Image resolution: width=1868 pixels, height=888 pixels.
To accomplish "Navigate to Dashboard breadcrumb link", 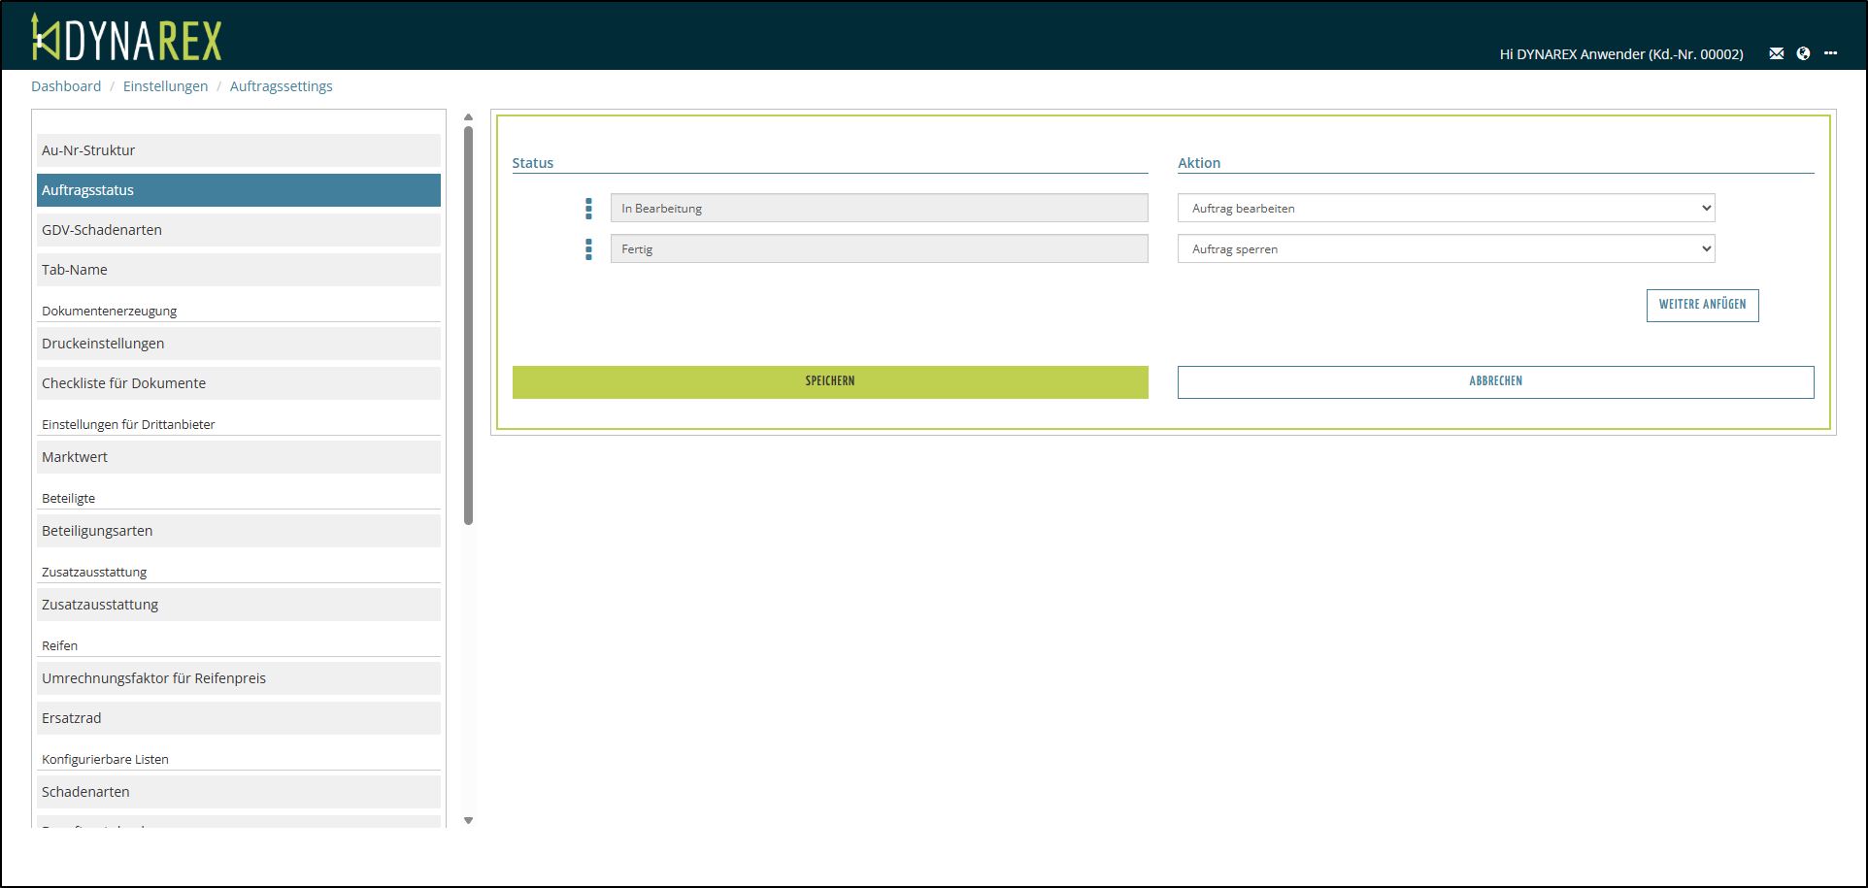I will pyautogui.click(x=66, y=86).
